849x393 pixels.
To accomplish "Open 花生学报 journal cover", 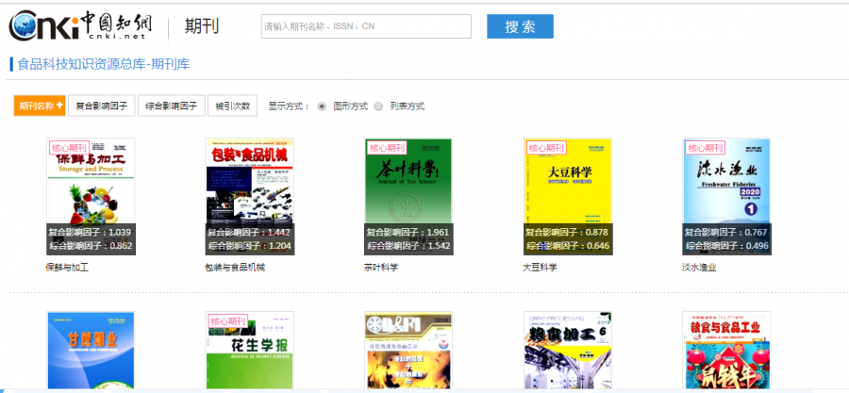I will tap(249, 352).
